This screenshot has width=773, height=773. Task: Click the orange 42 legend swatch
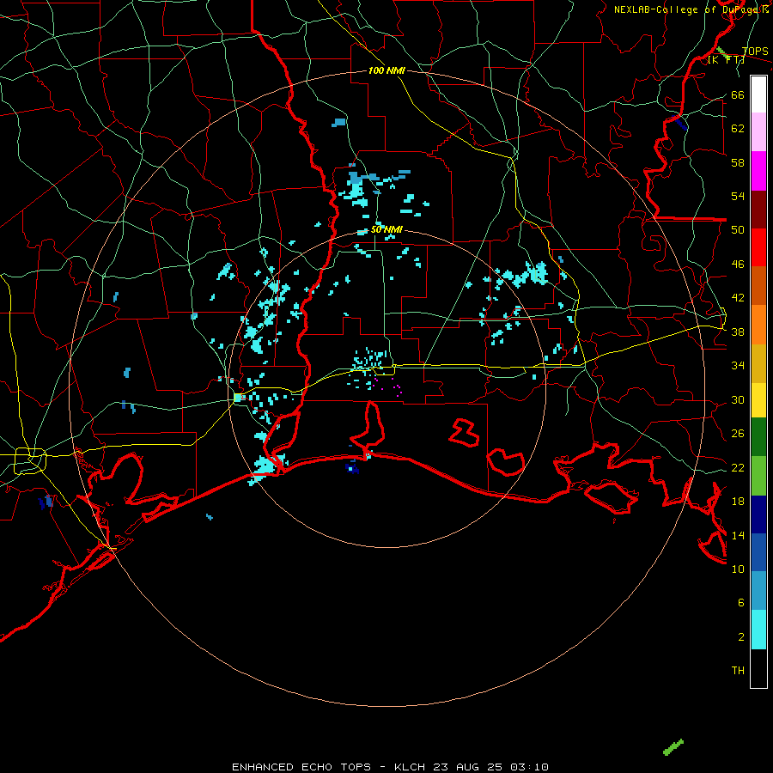click(758, 325)
